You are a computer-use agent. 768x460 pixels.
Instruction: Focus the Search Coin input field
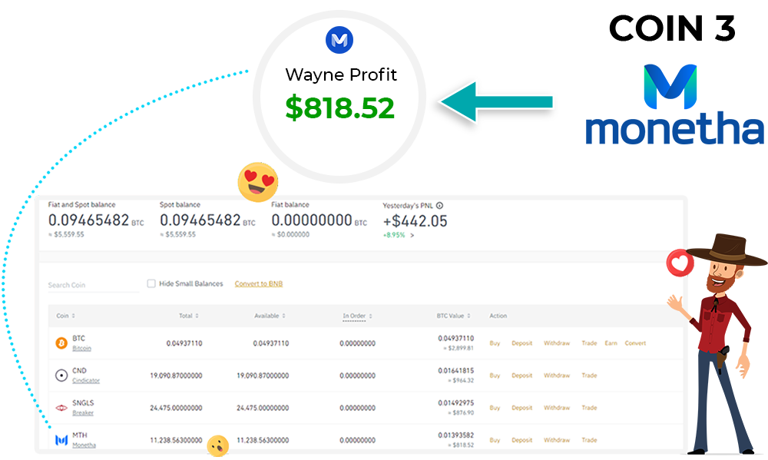tap(92, 285)
